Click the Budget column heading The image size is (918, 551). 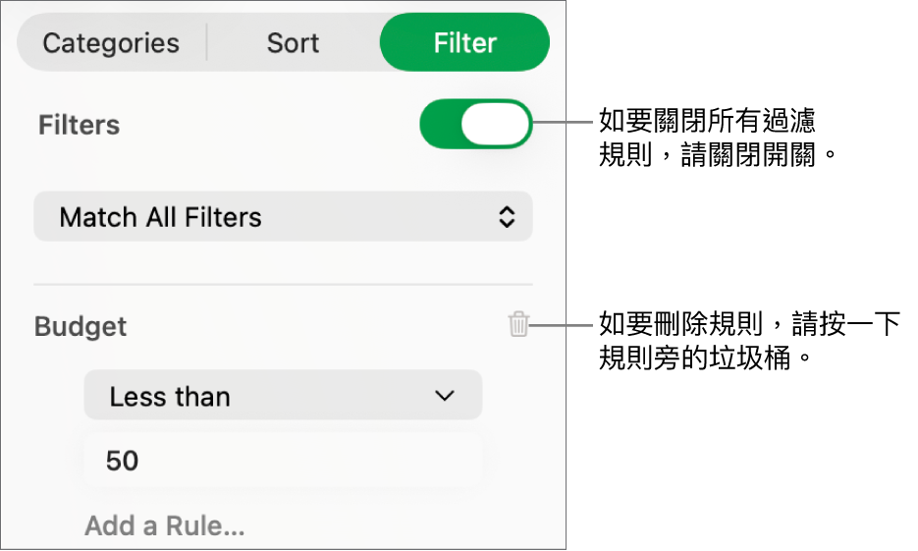(81, 326)
